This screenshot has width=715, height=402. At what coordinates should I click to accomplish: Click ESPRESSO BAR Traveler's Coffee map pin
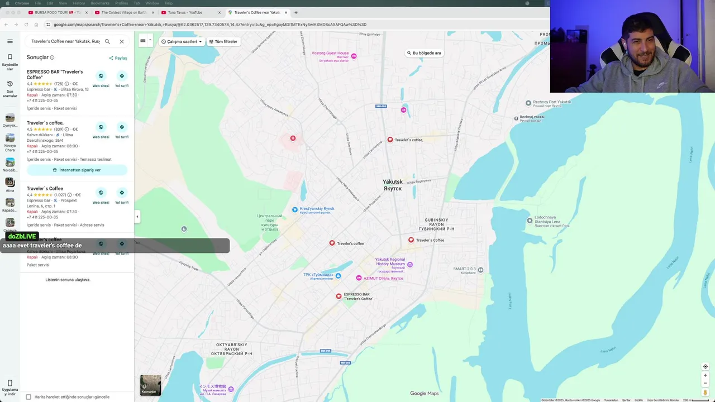pyautogui.click(x=339, y=296)
